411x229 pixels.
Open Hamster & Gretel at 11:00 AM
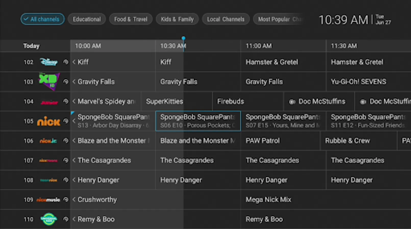pos(283,62)
